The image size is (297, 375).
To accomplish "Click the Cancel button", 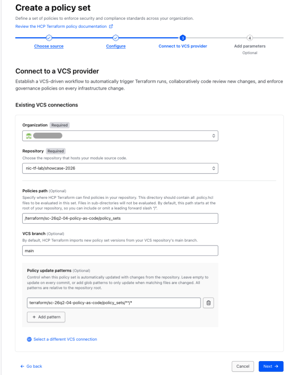I will click(x=243, y=366).
